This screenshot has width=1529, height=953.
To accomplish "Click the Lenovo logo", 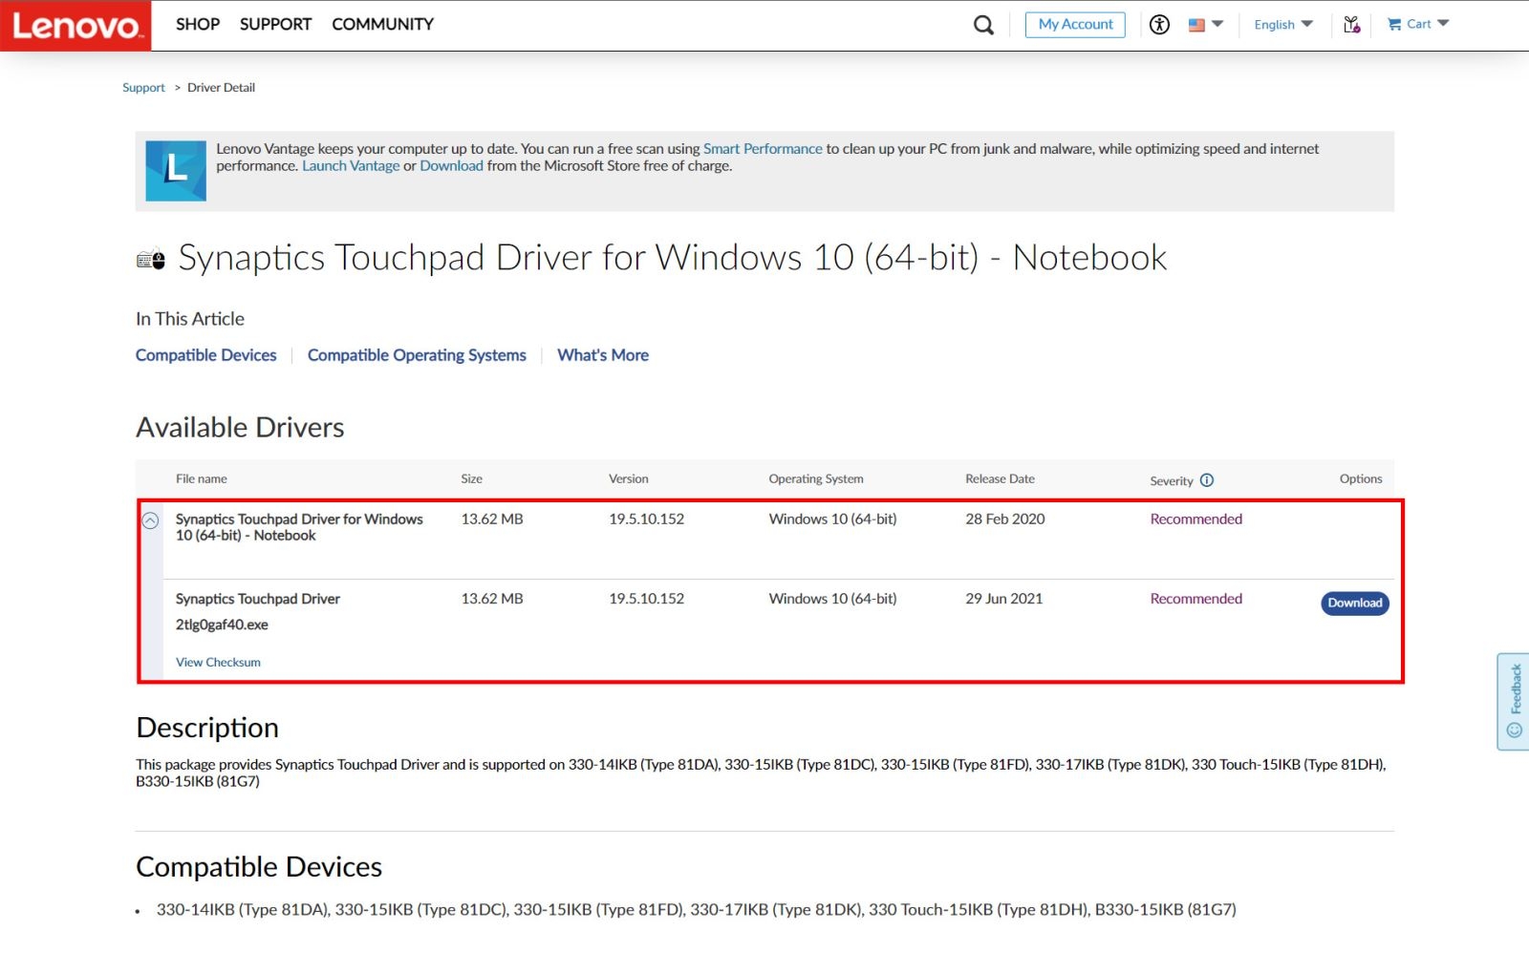I will (x=75, y=25).
